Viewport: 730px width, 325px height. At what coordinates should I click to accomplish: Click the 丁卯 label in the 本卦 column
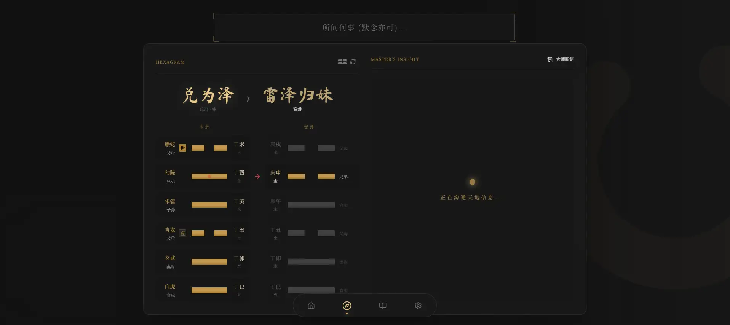(x=239, y=258)
